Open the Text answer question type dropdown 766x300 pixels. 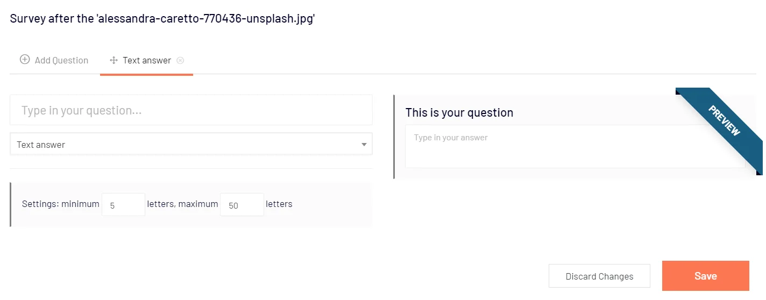[191, 144]
